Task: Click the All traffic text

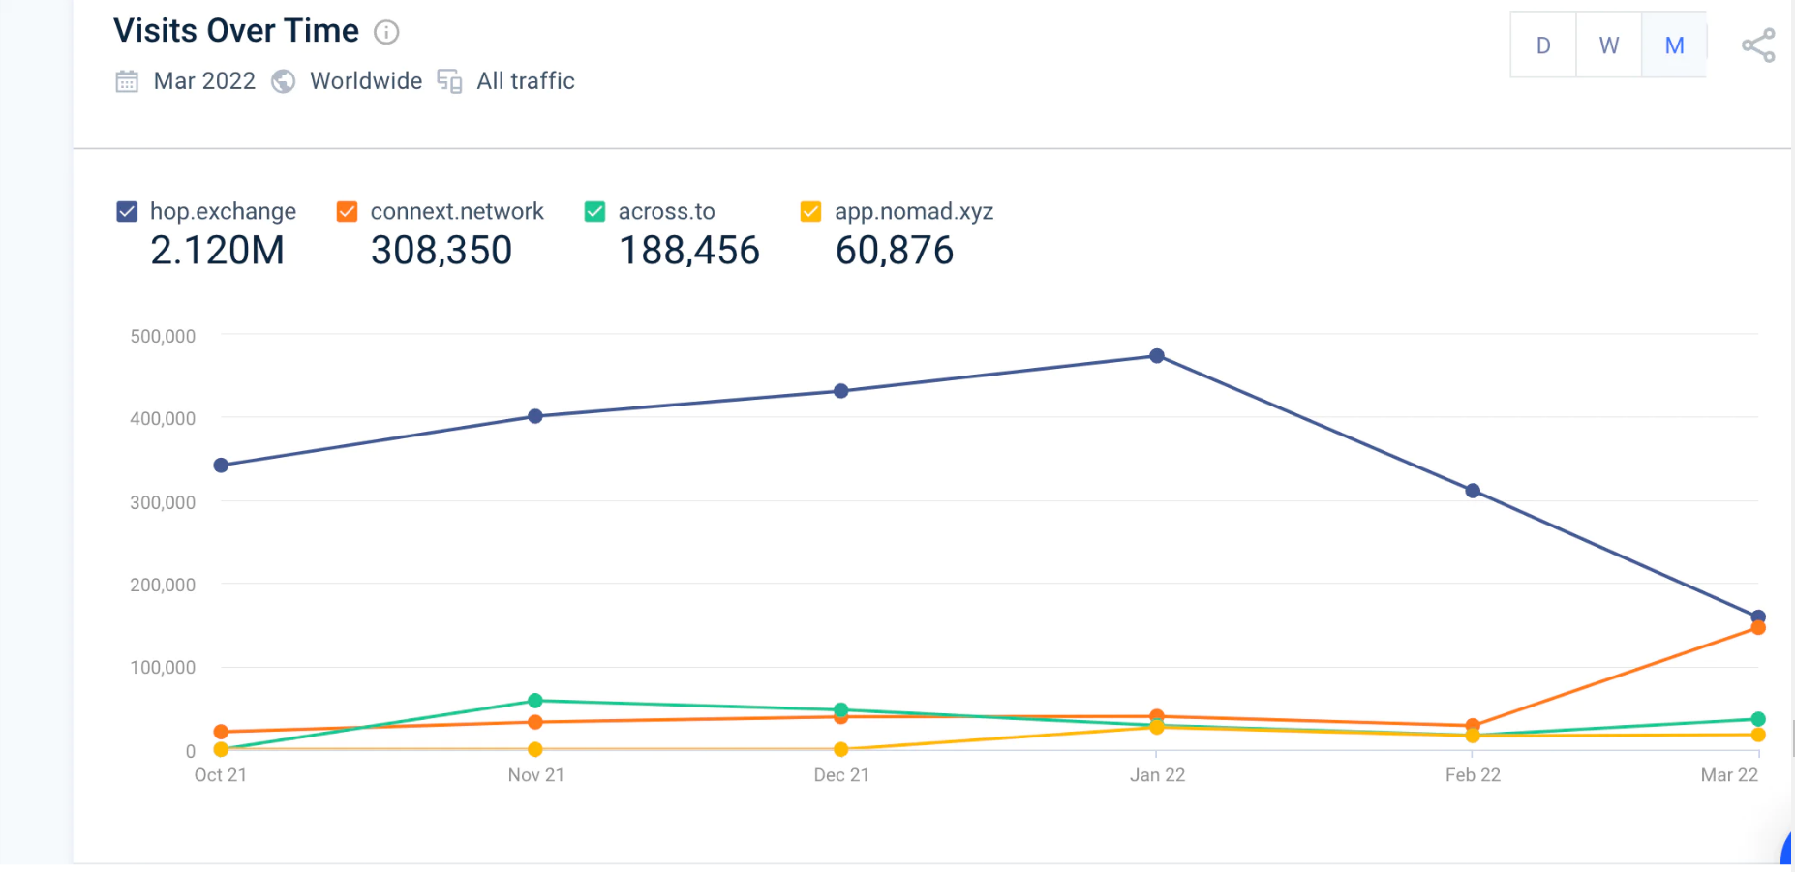Action: tap(526, 81)
